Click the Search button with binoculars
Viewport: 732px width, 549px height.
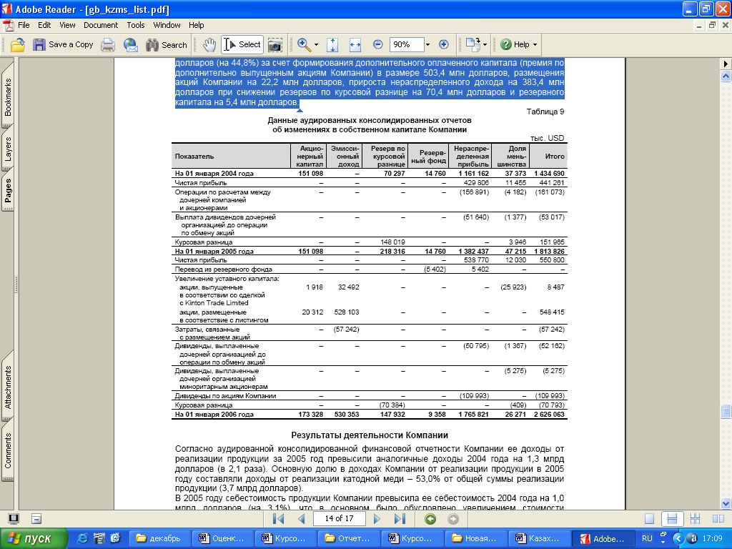point(166,45)
